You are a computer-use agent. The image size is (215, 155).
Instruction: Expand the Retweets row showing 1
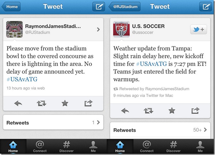click(x=53, y=123)
